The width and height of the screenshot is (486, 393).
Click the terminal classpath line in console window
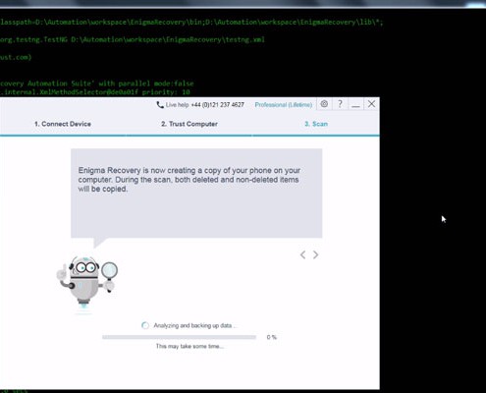point(191,23)
